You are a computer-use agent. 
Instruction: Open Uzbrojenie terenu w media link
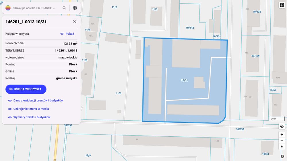tap(28, 109)
